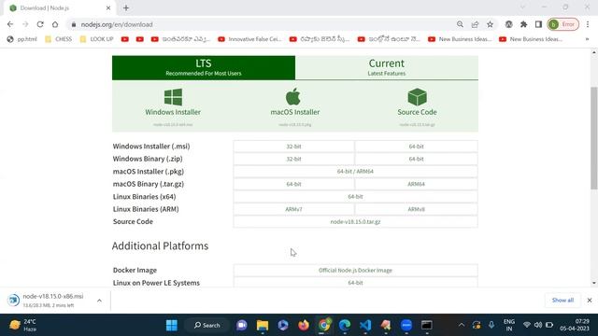
Task: Go back to the previous page
Action: coord(10,24)
